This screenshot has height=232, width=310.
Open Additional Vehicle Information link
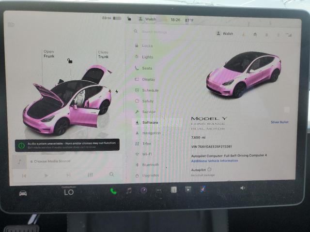click(x=215, y=161)
